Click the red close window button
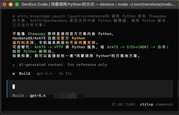 4,4
